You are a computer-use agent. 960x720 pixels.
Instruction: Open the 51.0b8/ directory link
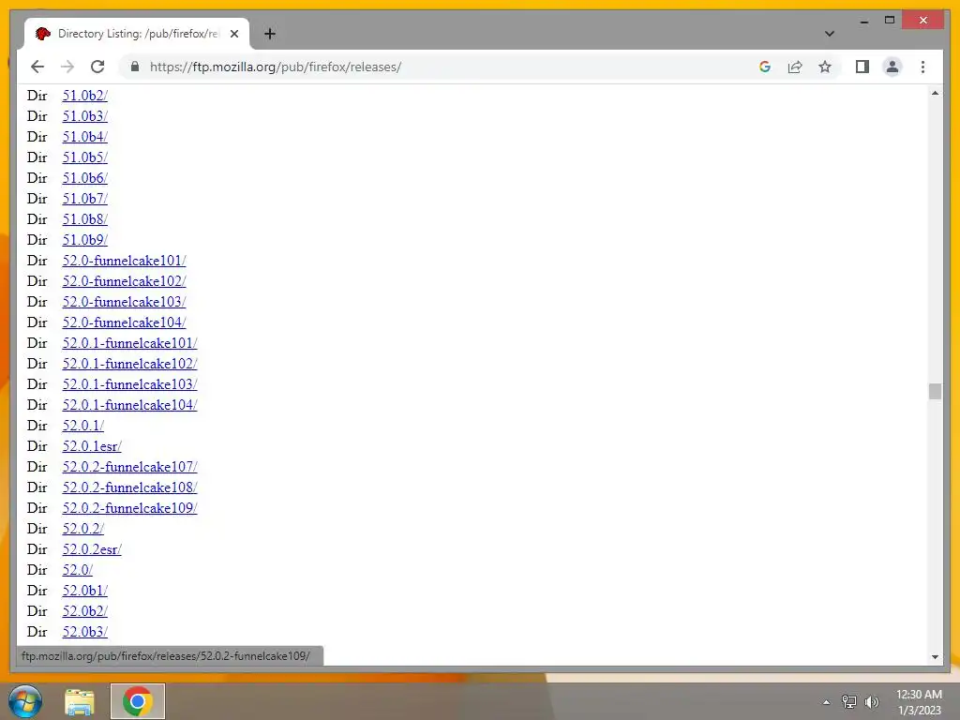[84, 219]
